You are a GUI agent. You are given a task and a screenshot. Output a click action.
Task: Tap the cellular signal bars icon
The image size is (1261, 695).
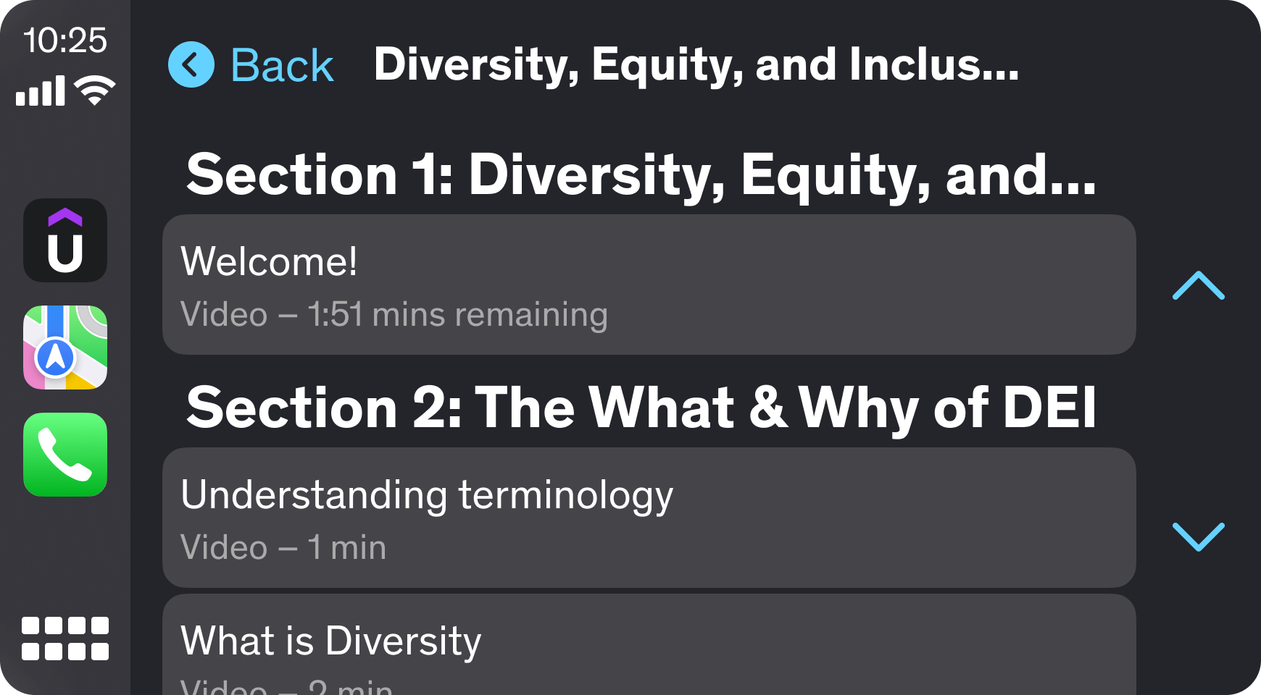pyautogui.click(x=41, y=91)
